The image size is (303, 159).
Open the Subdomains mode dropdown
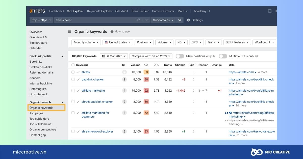tap(163, 20)
